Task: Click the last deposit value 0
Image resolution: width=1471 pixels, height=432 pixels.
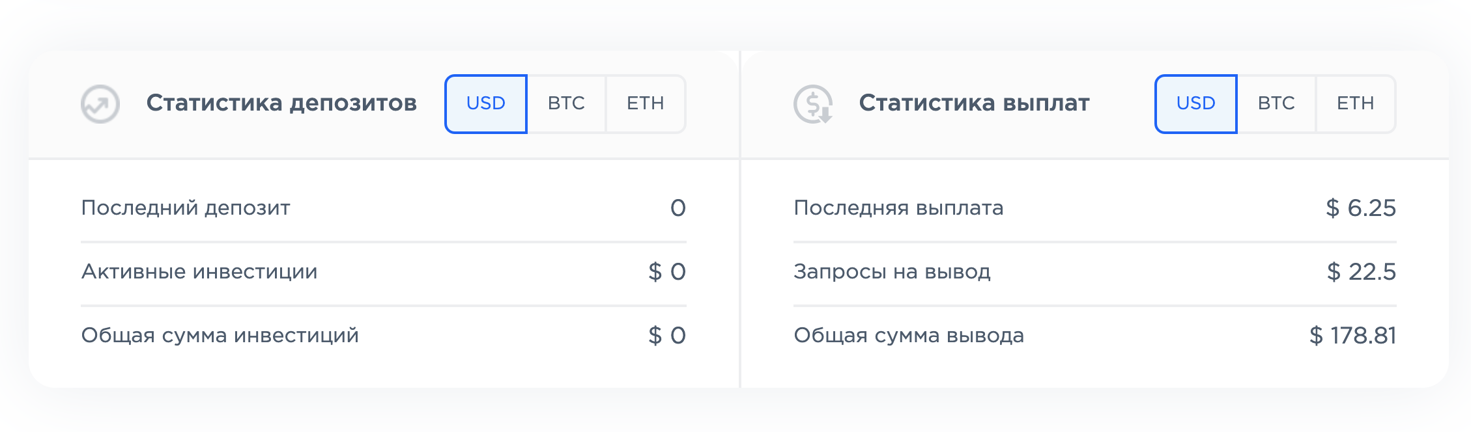Action: pos(678,208)
